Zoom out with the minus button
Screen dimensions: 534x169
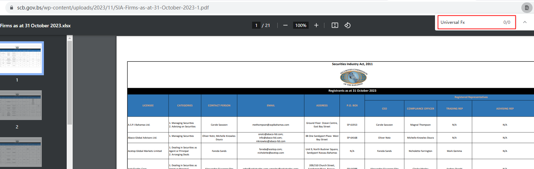[x=285, y=25]
